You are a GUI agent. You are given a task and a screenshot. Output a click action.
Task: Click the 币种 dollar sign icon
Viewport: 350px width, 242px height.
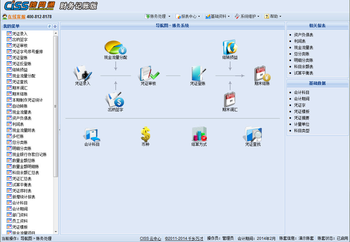point(145,134)
